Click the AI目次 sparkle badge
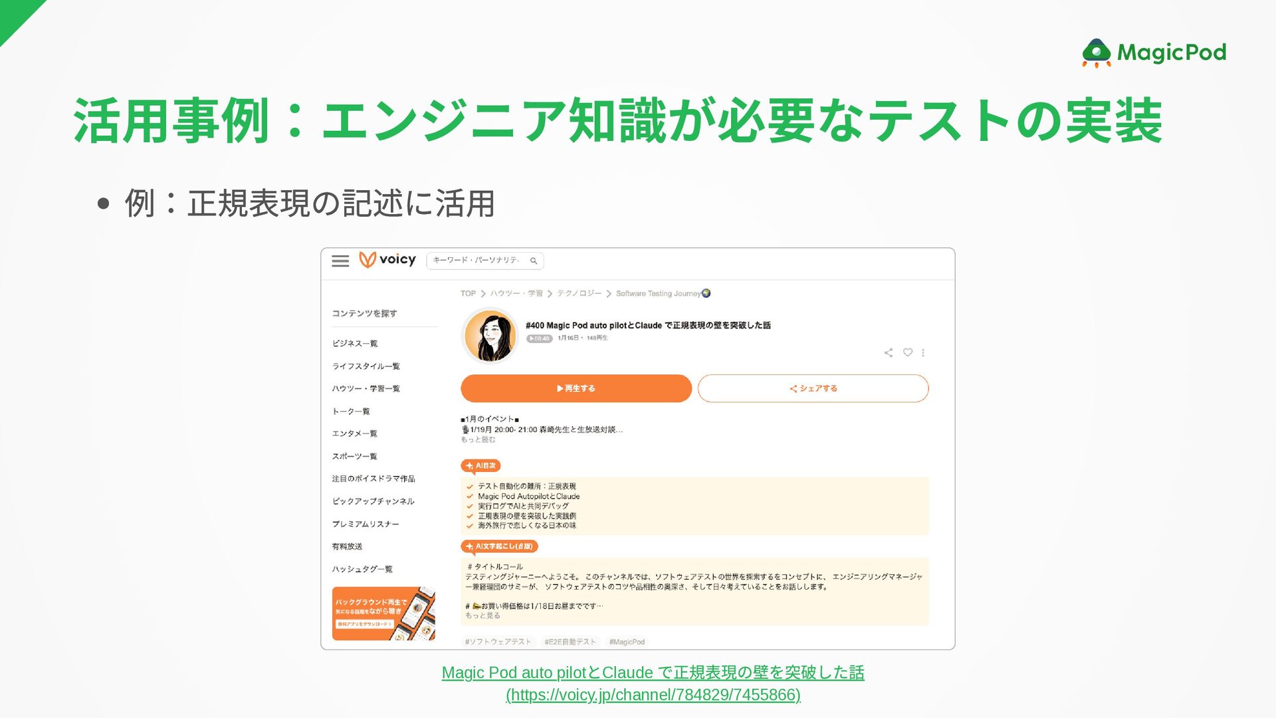Viewport: 1276px width, 718px height. click(480, 465)
